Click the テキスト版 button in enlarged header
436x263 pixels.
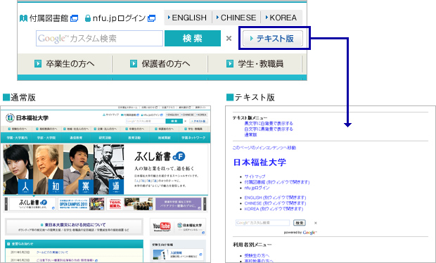point(273,39)
